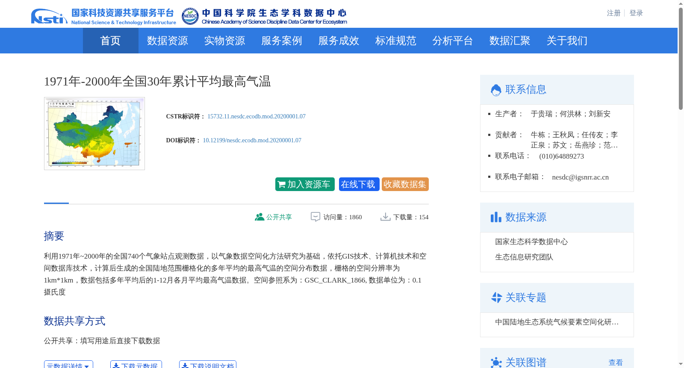
Task: Click the NESDC data center logo
Action: 264,16
